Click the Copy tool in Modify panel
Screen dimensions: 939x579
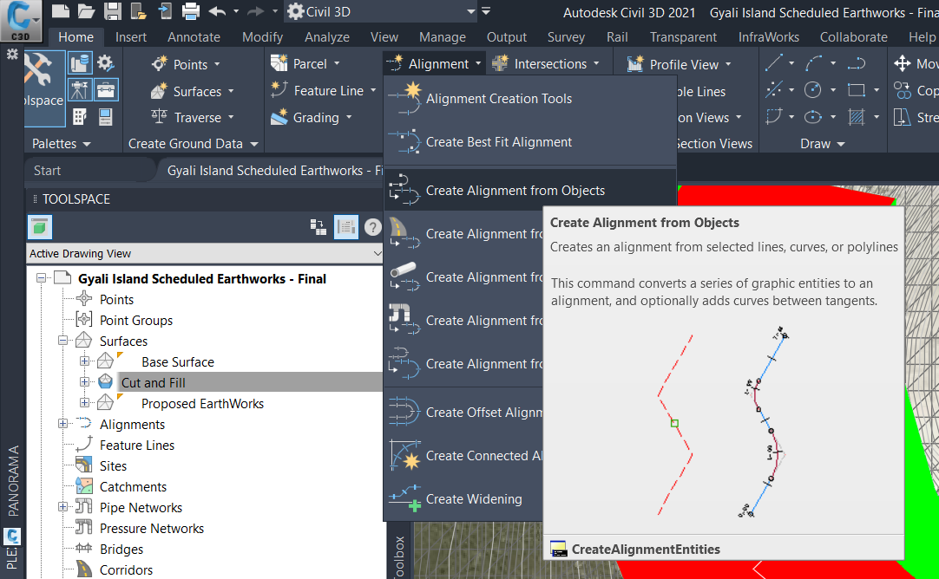[x=916, y=90]
